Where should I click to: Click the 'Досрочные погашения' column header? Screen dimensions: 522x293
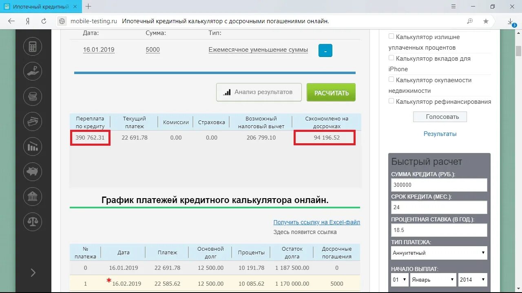point(336,252)
